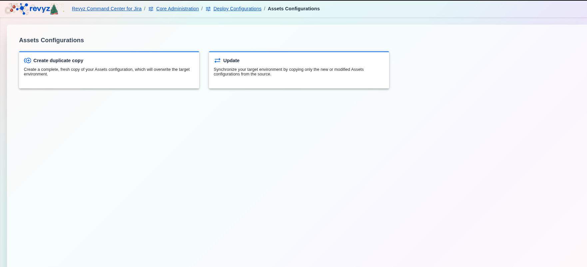Open Revyz Command Center for Jira link
The image size is (587, 267).
(107, 9)
